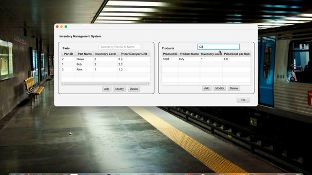This screenshot has width=312, height=175.
Task: Click the Modify button under Products table
Action: coord(219,88)
